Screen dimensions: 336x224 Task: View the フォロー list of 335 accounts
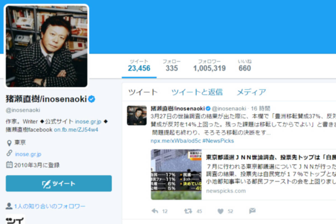pyautogui.click(x=172, y=65)
